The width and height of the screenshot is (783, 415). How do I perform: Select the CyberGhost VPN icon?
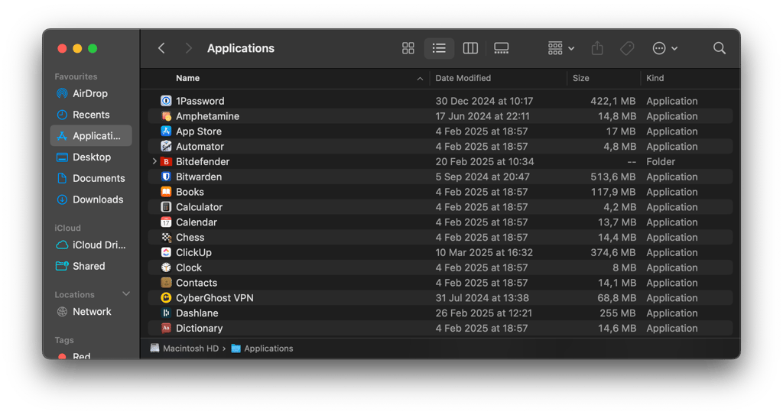click(166, 297)
